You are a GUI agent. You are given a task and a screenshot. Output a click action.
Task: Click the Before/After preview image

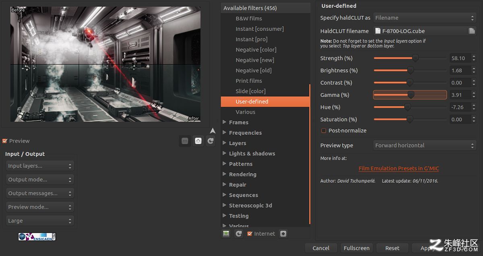(105, 64)
